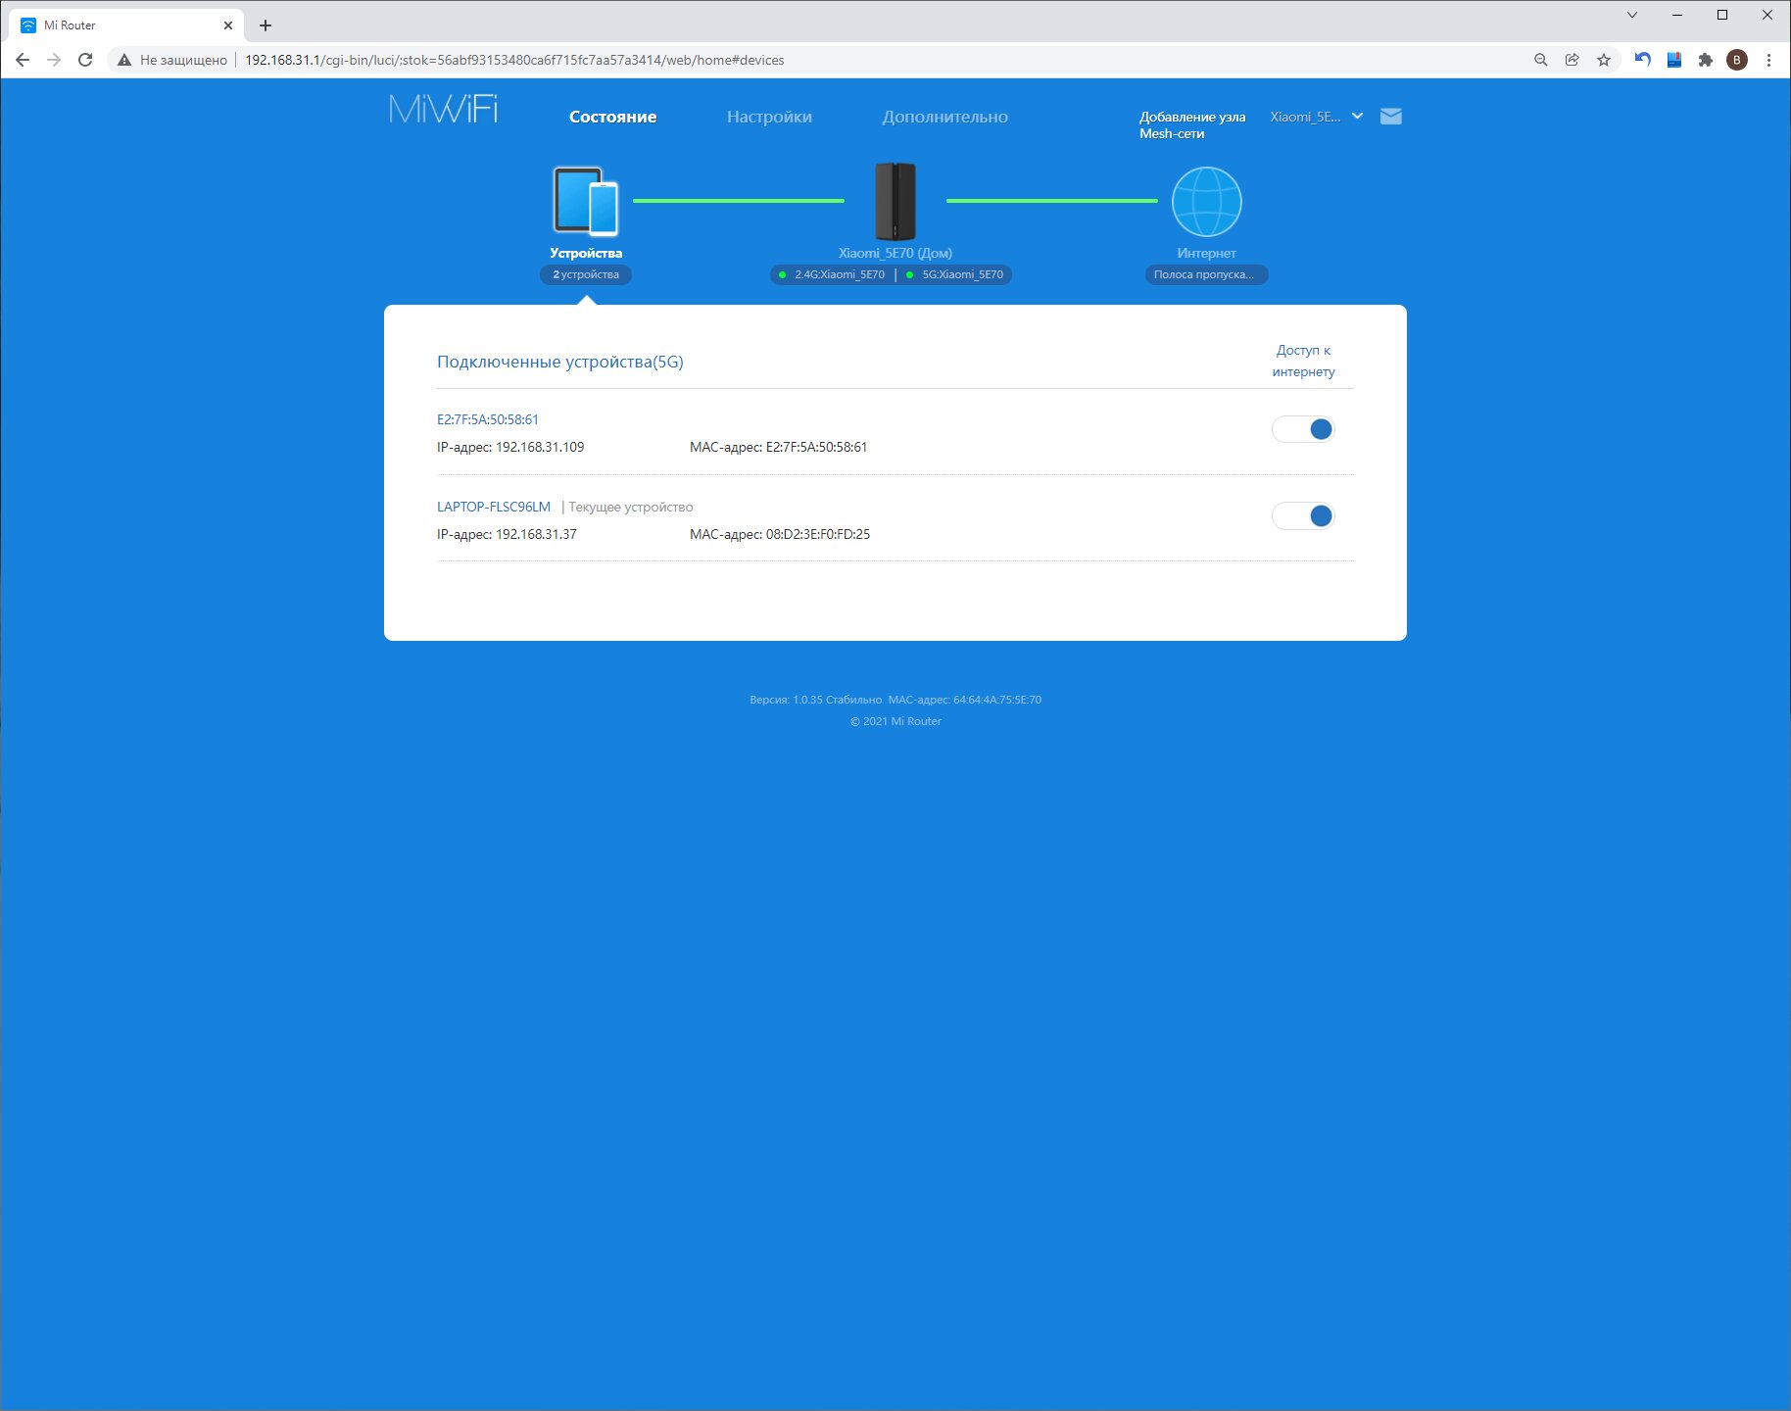Click the LAPTOP-FLSC96LM device name
1791x1411 pixels.
(494, 507)
